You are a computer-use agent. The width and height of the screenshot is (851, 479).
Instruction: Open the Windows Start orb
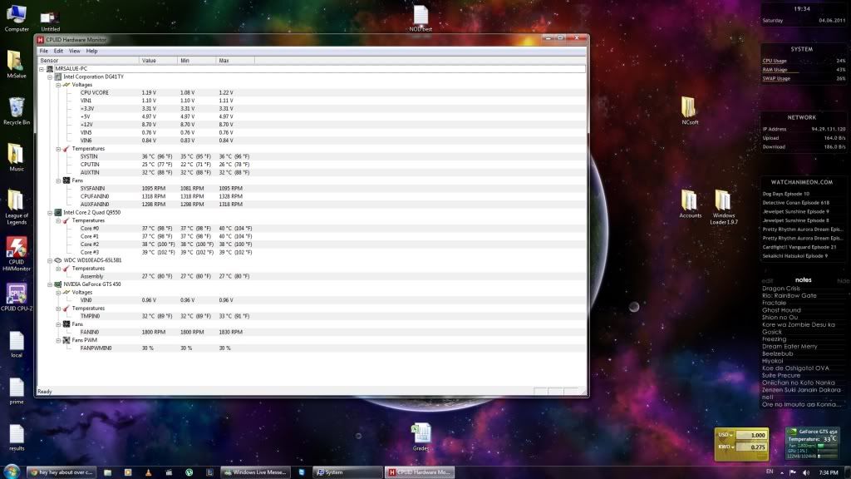click(x=12, y=471)
